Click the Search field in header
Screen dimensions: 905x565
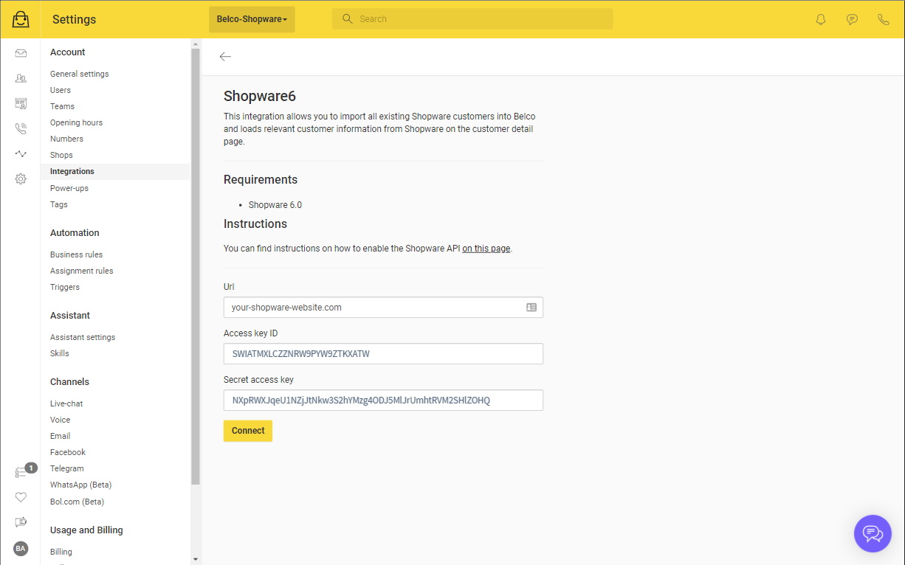[x=472, y=19]
